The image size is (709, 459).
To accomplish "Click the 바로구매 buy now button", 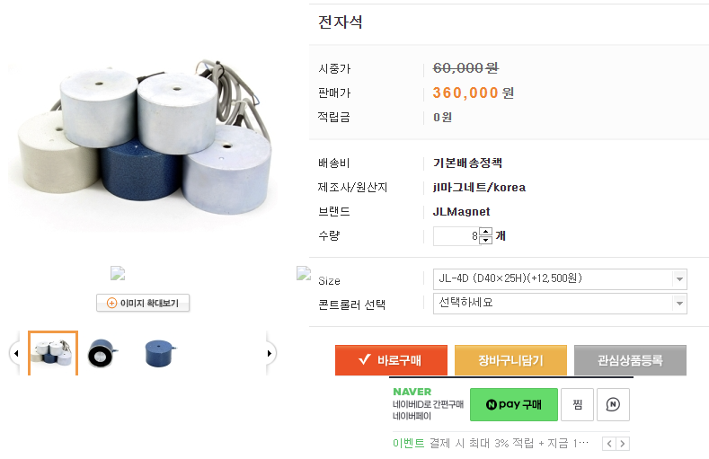I will (391, 360).
